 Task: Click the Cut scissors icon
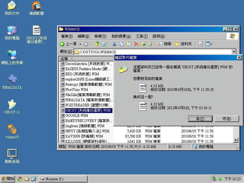(x=115, y=44)
